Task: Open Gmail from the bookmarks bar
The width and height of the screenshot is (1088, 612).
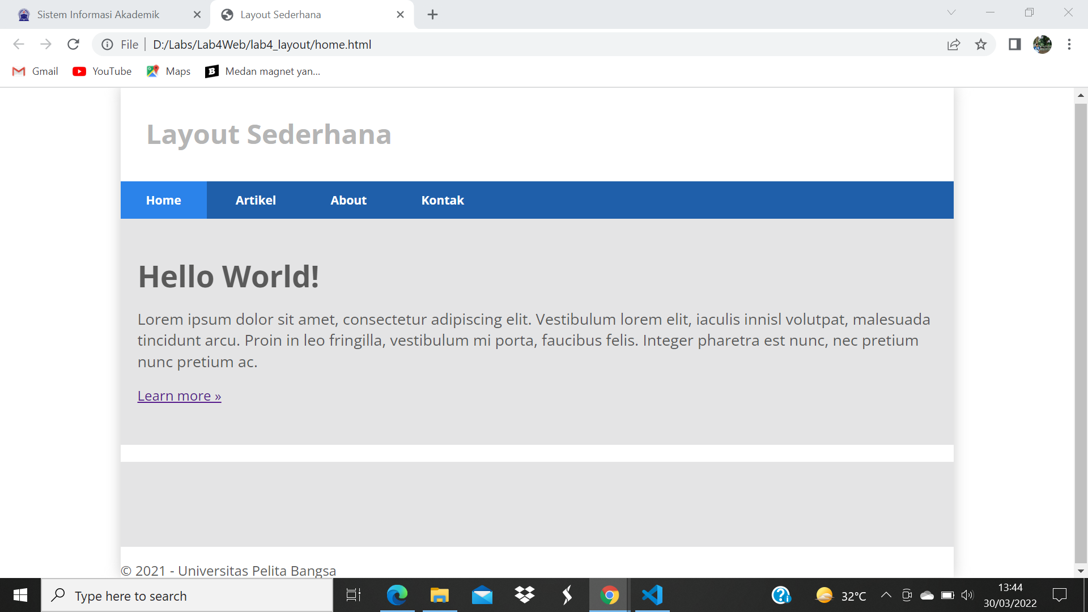Action: (35, 71)
